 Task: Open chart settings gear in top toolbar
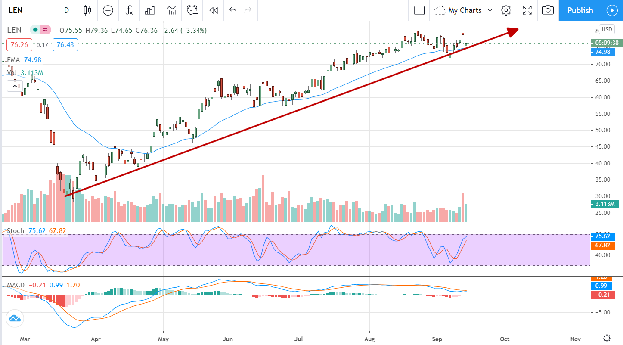(506, 10)
